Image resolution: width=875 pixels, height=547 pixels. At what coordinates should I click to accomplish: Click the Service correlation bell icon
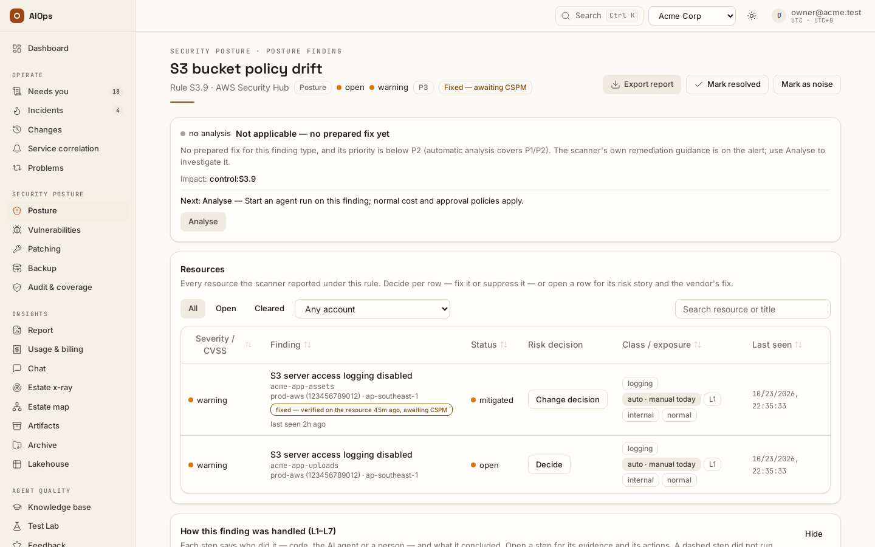(x=17, y=149)
